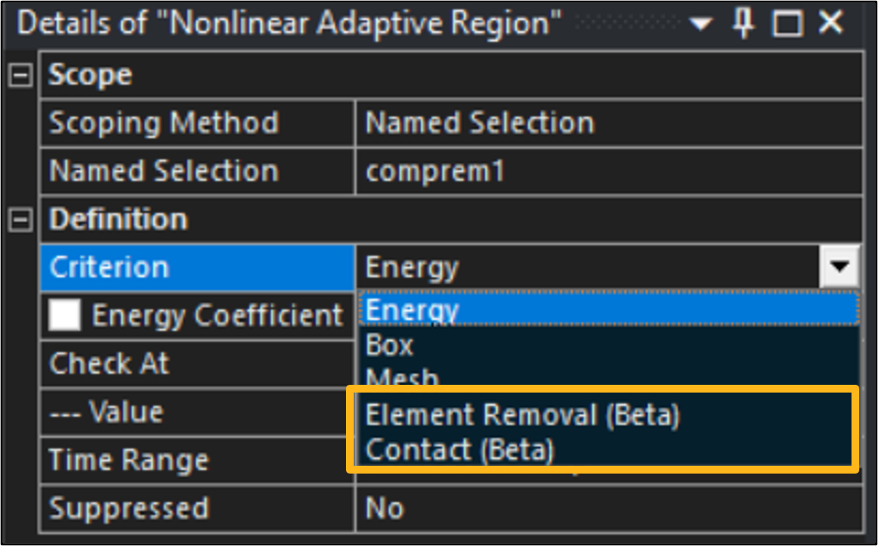Select Energy from the criterion list

pyautogui.click(x=413, y=310)
